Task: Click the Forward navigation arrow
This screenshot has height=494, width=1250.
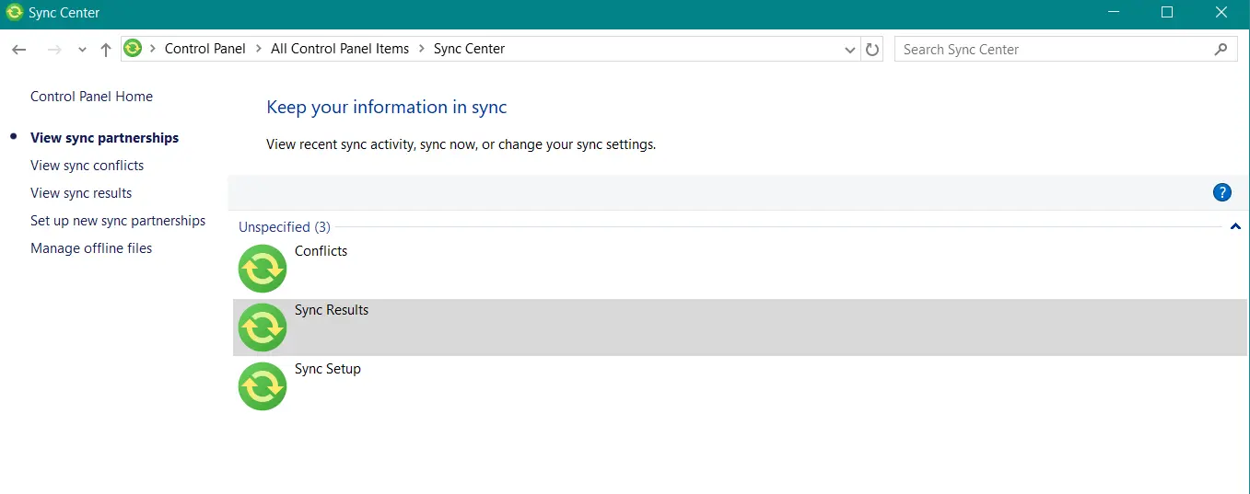Action: tap(54, 50)
